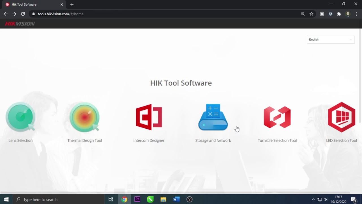Open the network icon in system tray
Viewport: 362px width, 204px height.
pos(320,199)
